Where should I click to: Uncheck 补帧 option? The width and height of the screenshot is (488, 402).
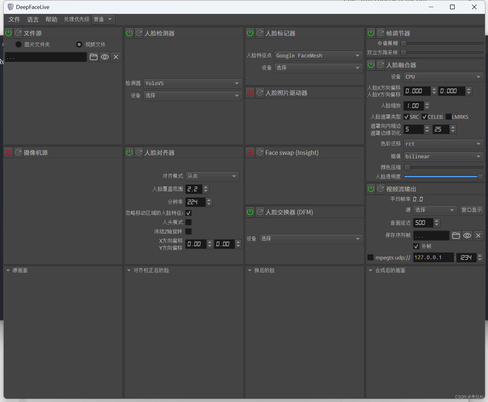point(416,246)
